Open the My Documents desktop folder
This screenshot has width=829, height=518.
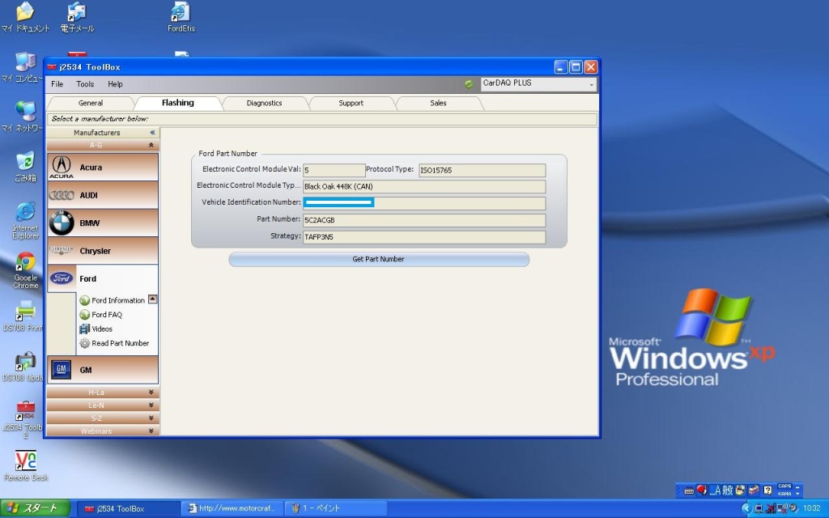click(24, 17)
